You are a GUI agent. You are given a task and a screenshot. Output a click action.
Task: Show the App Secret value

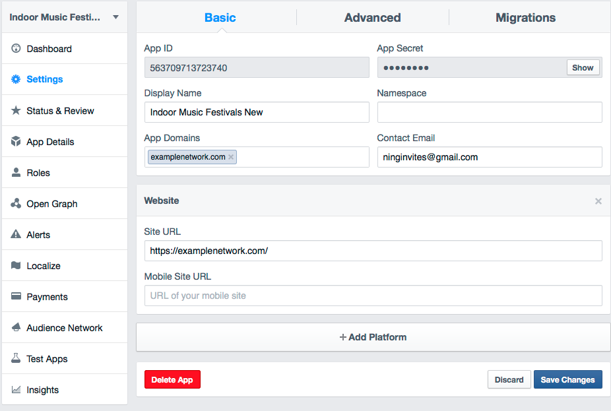click(x=583, y=68)
